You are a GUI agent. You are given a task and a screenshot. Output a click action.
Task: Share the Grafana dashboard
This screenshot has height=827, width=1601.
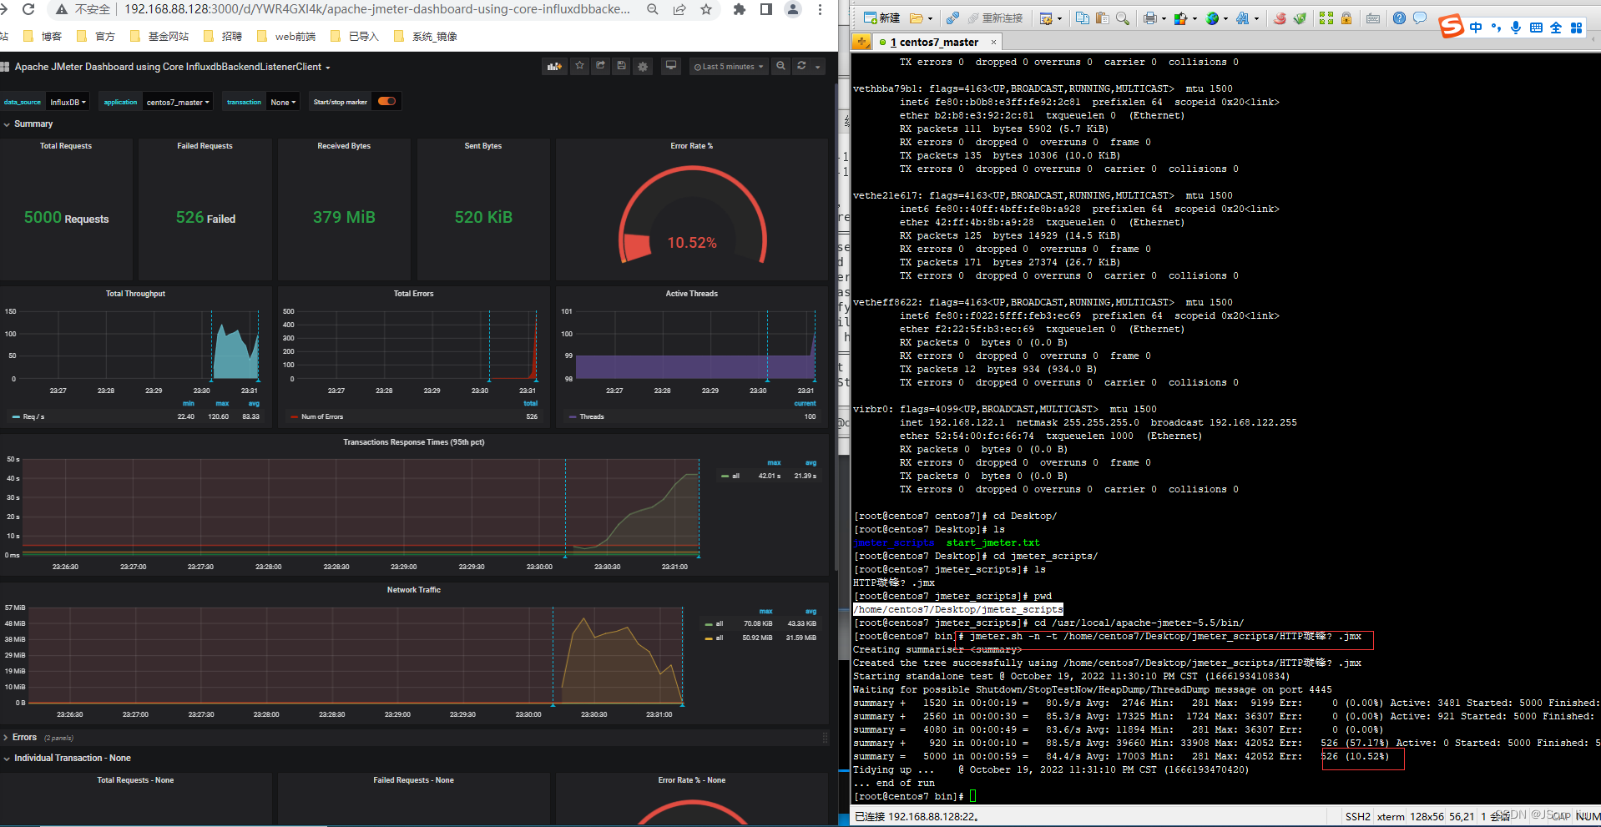[600, 66]
